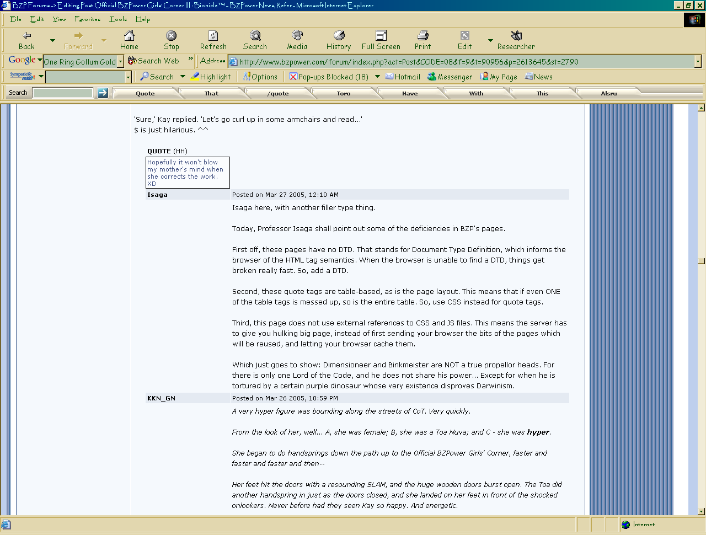706x535 pixels.
Task: Open the MSN search box dropdown
Action: click(128, 77)
